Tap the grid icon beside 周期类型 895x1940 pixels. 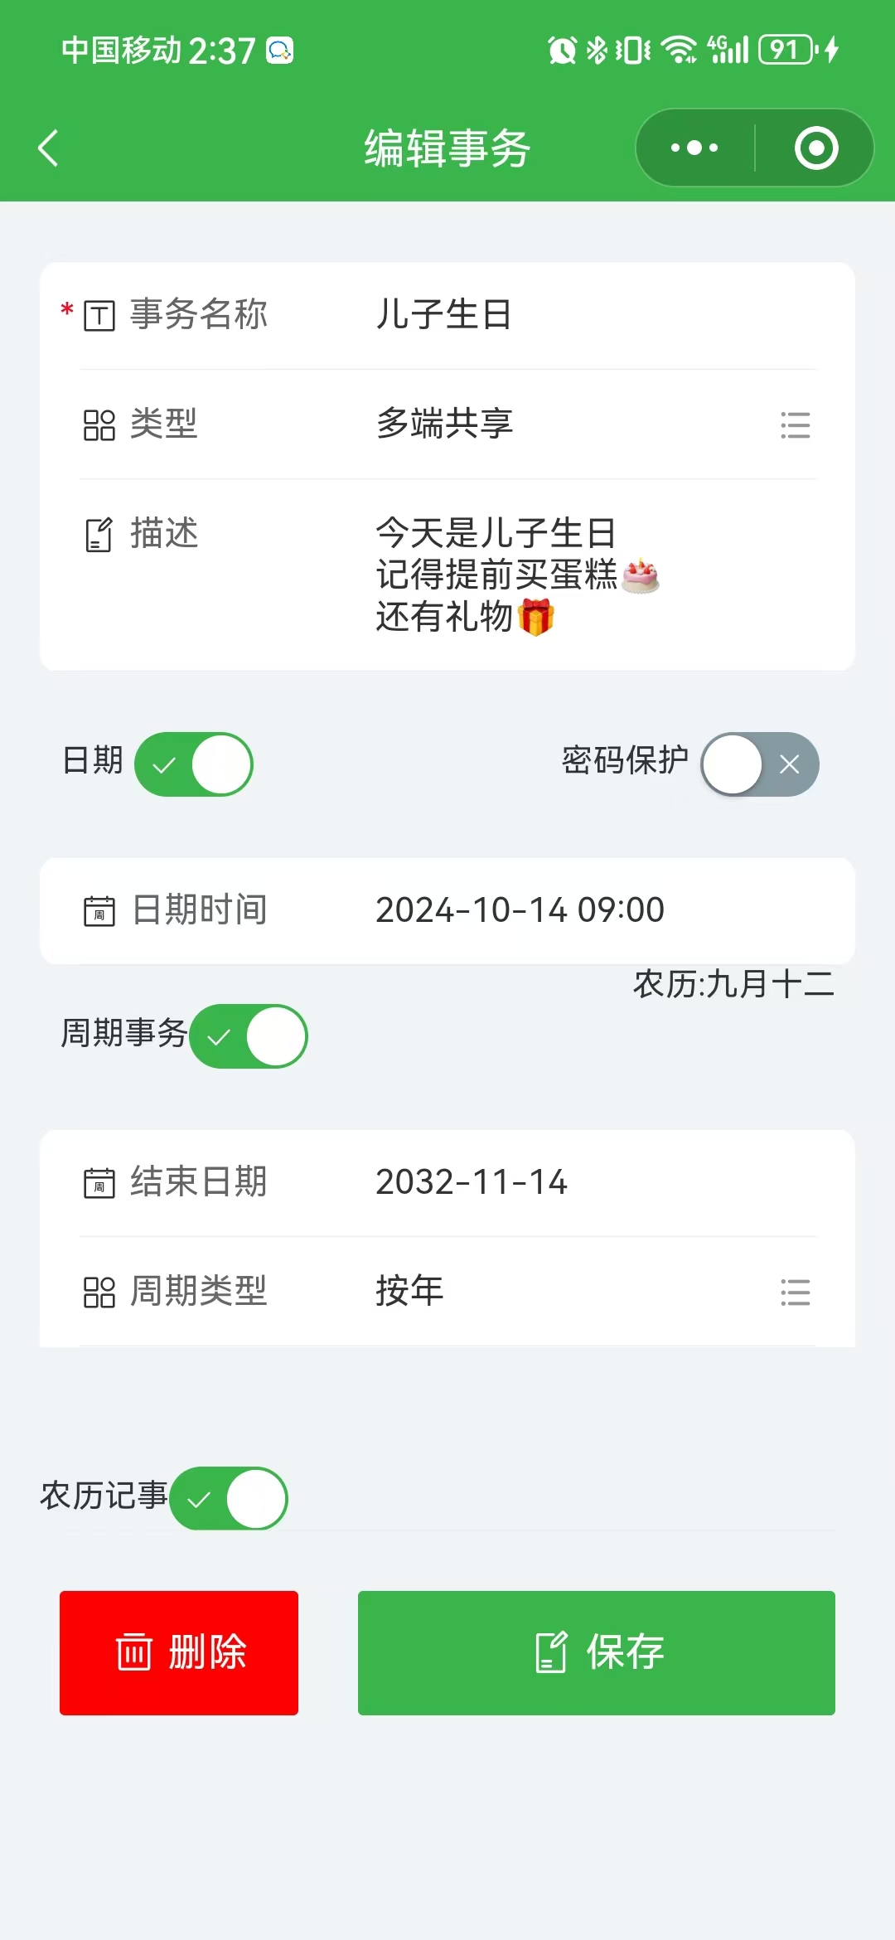click(x=99, y=1293)
